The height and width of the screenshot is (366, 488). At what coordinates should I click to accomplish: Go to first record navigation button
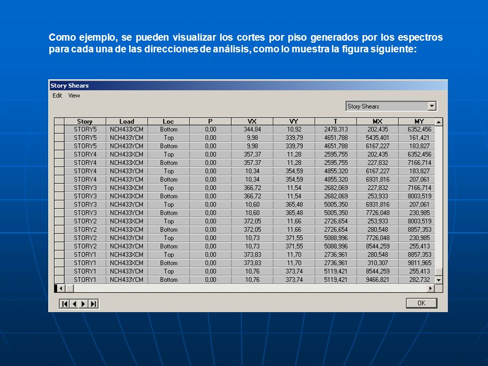pyautogui.click(x=65, y=304)
